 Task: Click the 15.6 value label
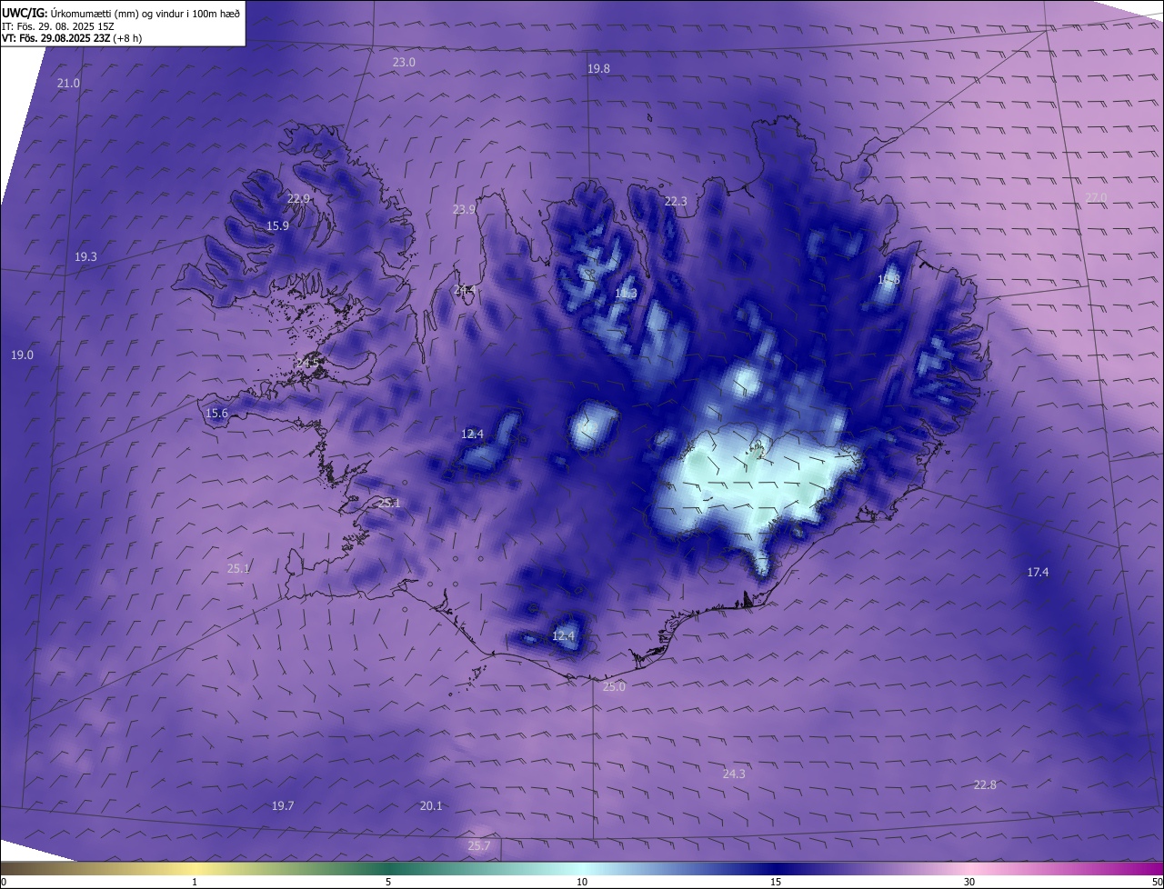click(x=216, y=414)
